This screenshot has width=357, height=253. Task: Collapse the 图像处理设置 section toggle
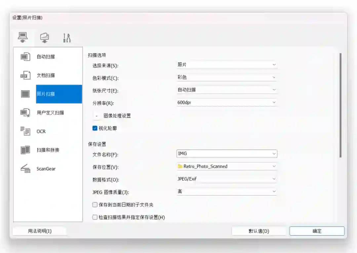tap(97, 116)
